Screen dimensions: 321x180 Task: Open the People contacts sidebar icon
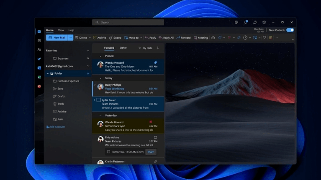(39, 50)
